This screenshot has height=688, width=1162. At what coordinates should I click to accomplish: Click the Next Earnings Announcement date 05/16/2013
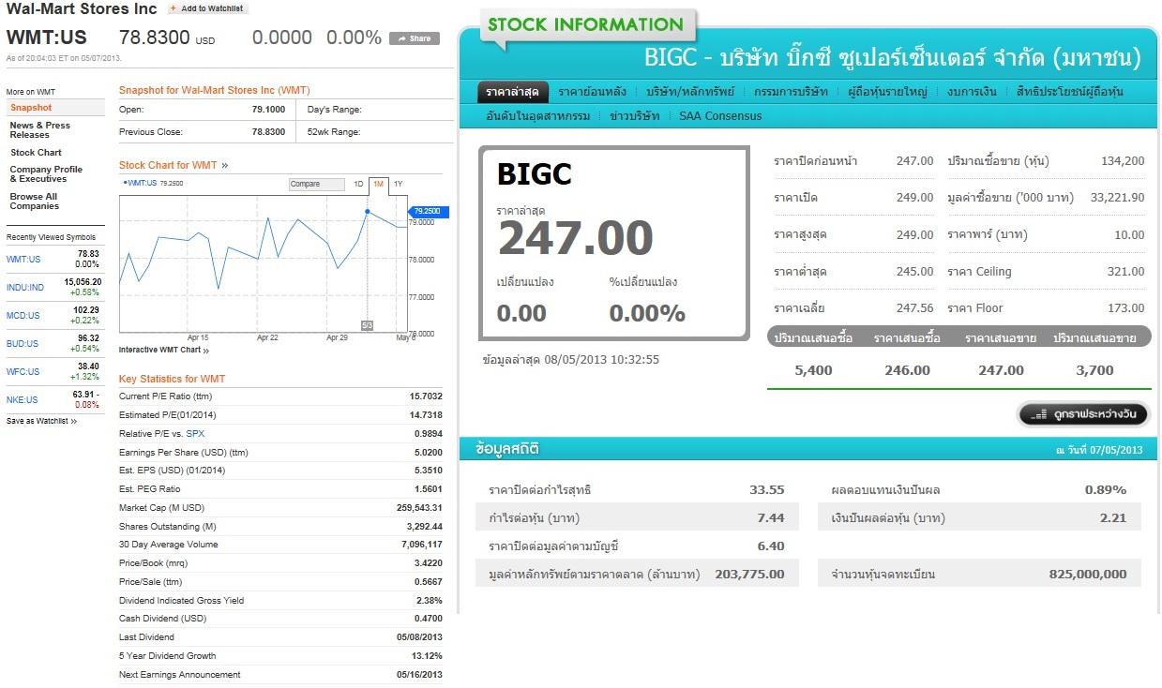click(x=419, y=675)
